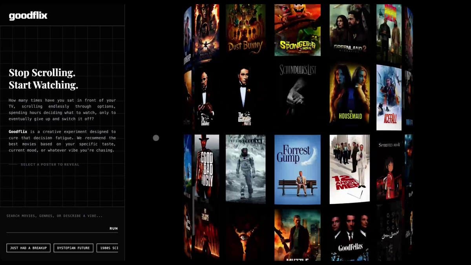This screenshot has width=471, height=265.
Task: Open the Muzzle poster
Action: pyautogui.click(x=297, y=235)
